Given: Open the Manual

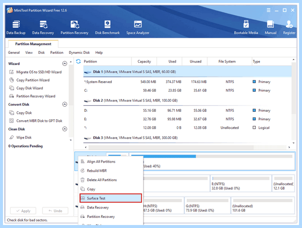Looking at the screenshot, I should tap(270, 28).
